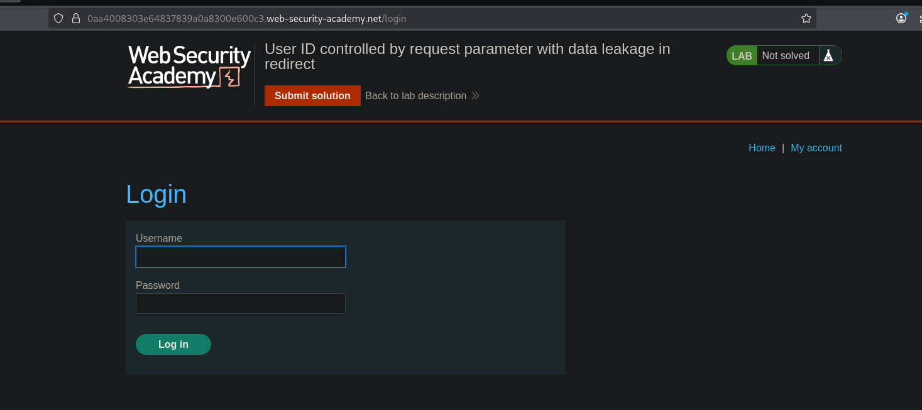Click the green LAB badge

(742, 56)
